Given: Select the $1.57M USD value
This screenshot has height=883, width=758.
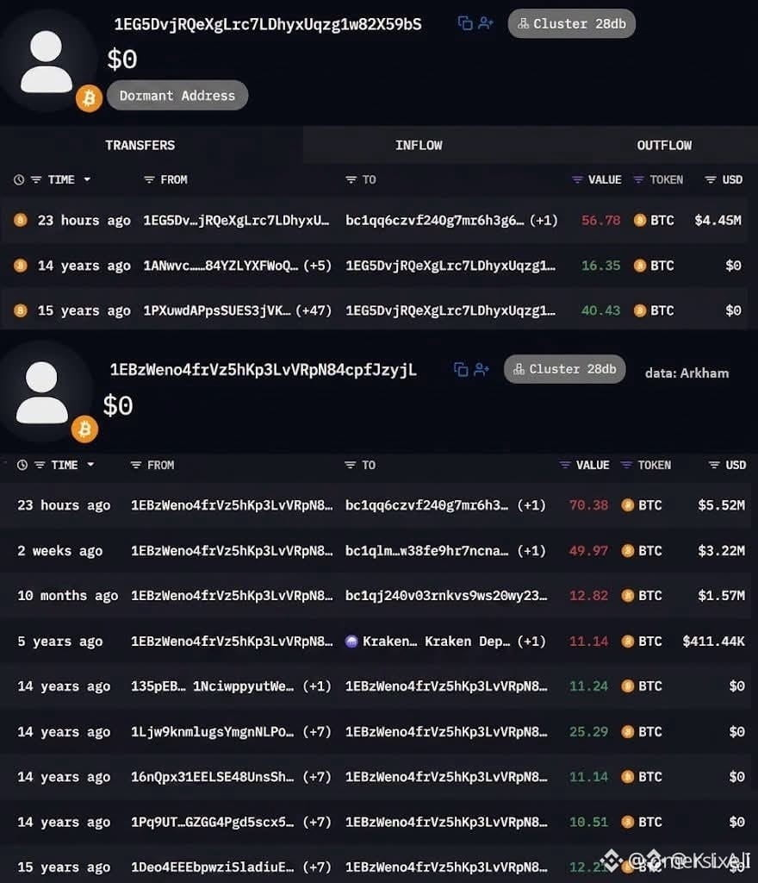Looking at the screenshot, I should [x=722, y=596].
